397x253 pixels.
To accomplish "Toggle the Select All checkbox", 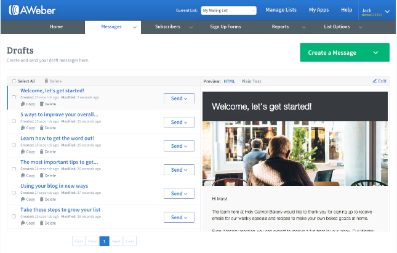I will [14, 81].
